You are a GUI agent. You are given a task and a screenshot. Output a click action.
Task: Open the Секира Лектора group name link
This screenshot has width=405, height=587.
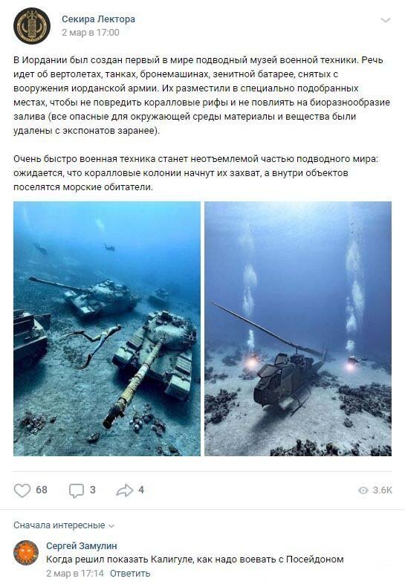tap(98, 19)
